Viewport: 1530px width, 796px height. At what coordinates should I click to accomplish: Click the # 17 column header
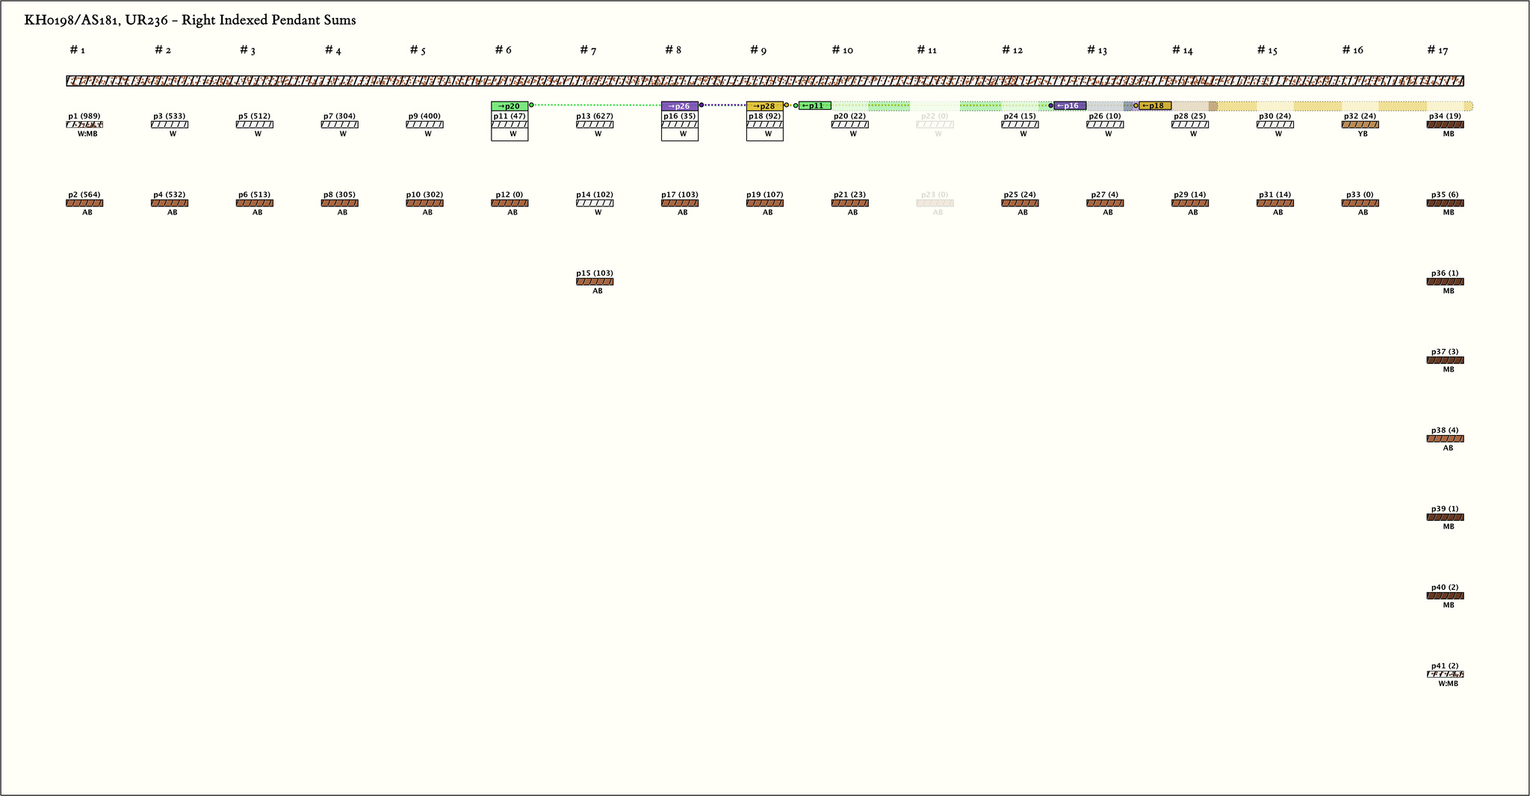(x=1437, y=50)
